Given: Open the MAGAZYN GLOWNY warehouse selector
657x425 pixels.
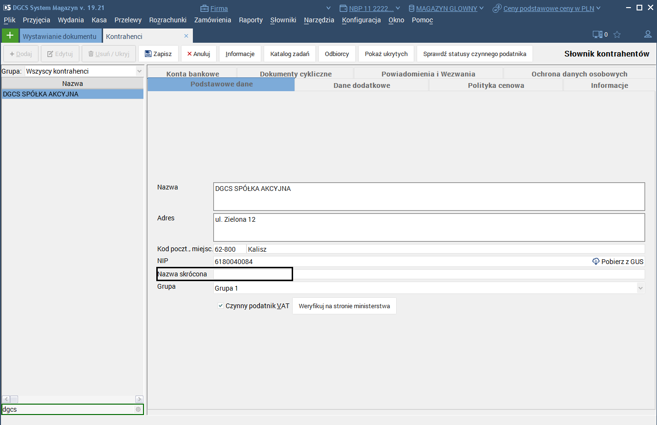Looking at the screenshot, I should tap(446, 8).
